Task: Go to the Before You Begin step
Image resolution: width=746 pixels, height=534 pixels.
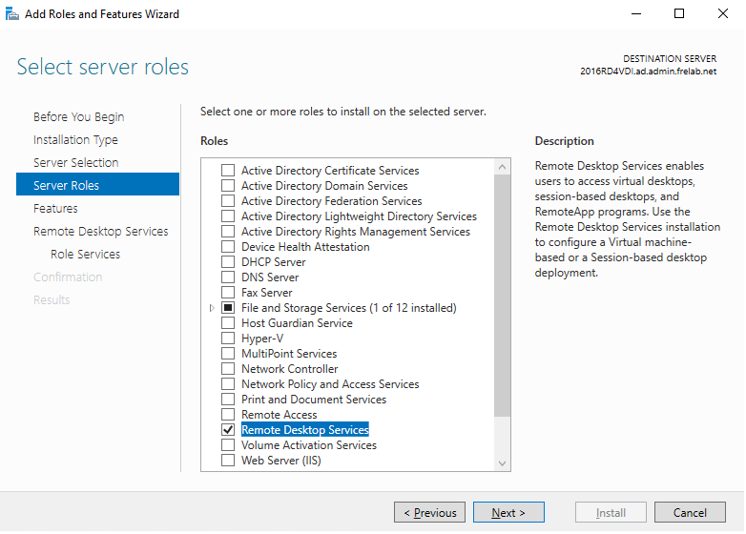Action: 78,117
